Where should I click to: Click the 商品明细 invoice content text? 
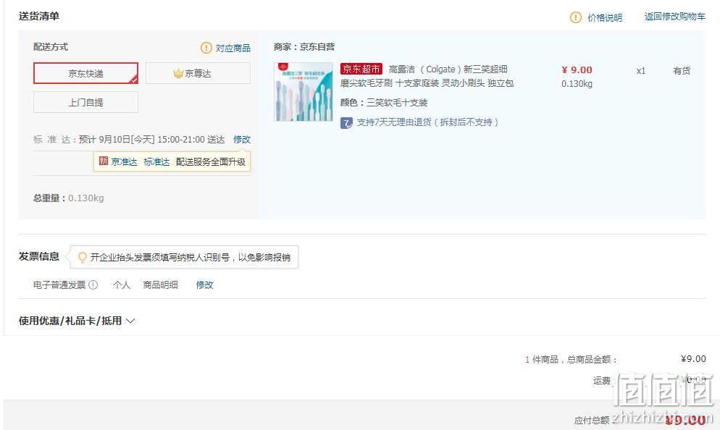tap(160, 285)
